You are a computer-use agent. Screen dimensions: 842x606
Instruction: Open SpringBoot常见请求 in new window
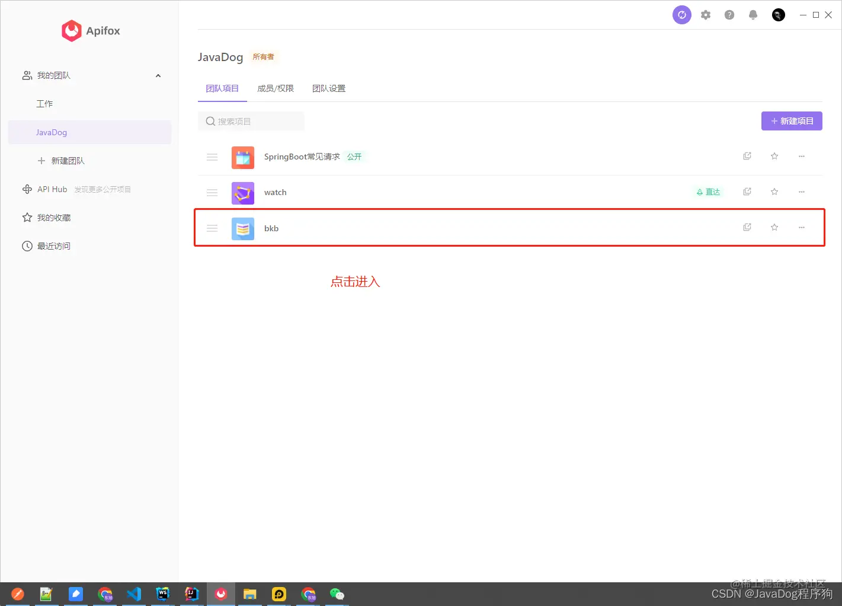coord(747,156)
